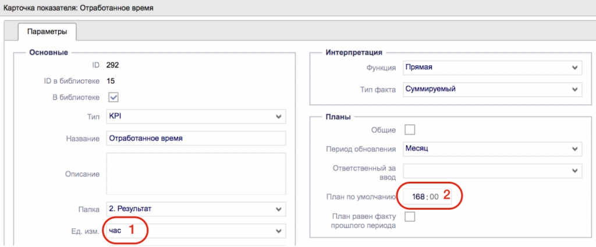
Task: Tick План равен факту прошлого периода checkbox
Action: pos(410,217)
